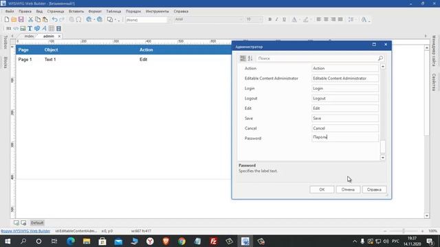The width and height of the screenshot is (440, 247).
Task: Close the admin tab
Action: pos(59,36)
